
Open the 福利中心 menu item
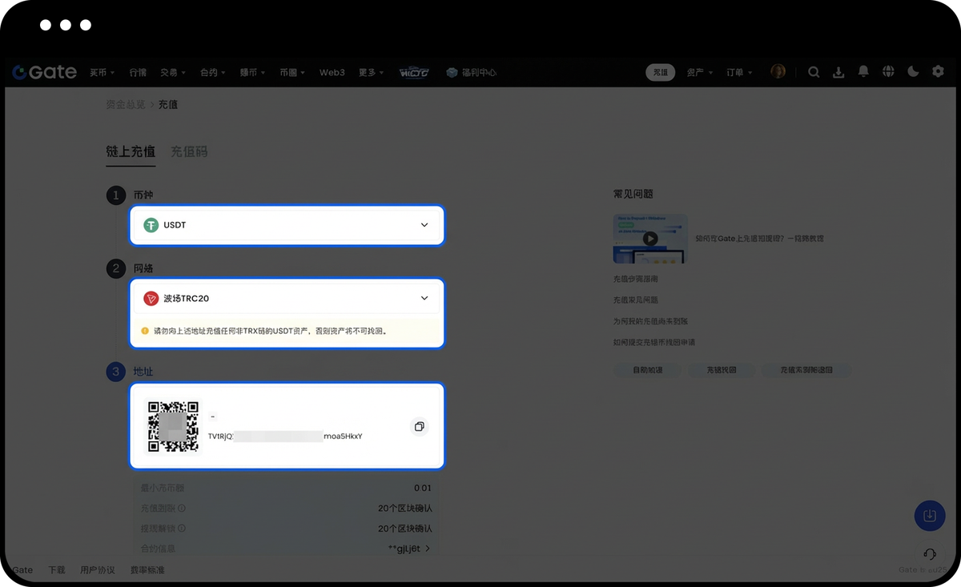pos(472,72)
